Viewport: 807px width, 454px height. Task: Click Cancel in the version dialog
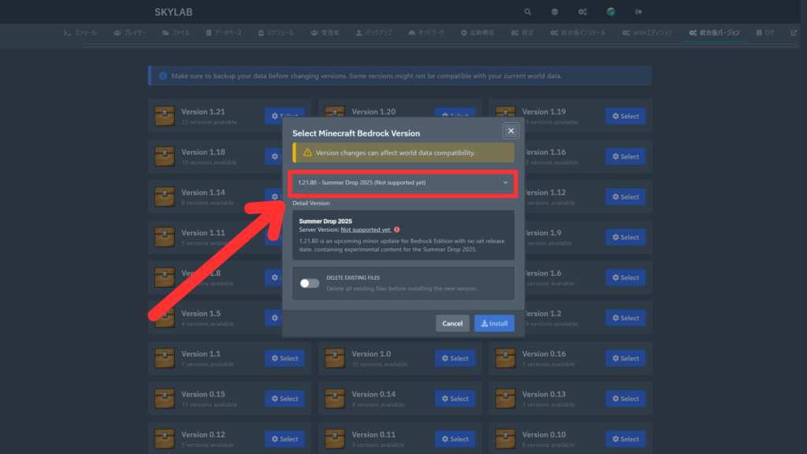pos(452,323)
